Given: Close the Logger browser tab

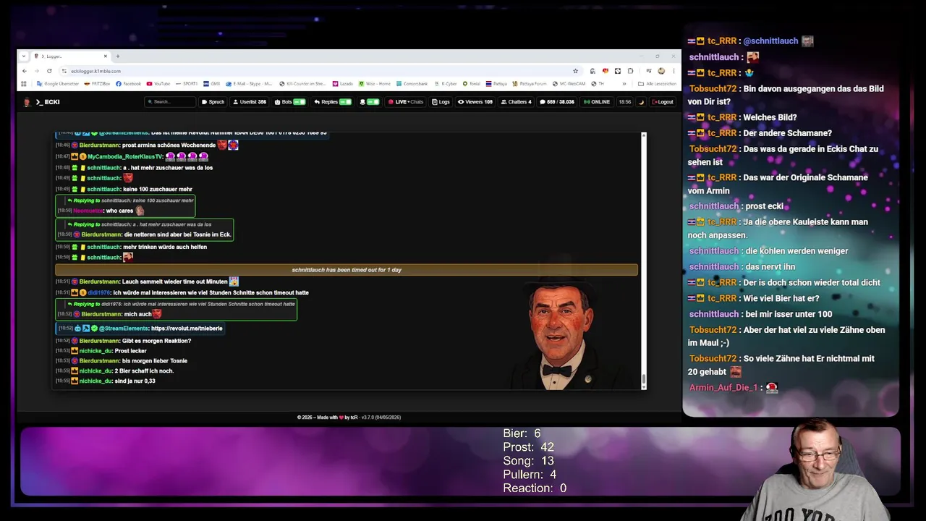Looking at the screenshot, I should [105, 56].
